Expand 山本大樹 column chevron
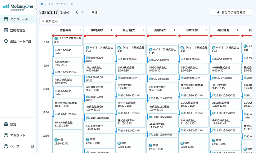256x153 pixels. 206,30
